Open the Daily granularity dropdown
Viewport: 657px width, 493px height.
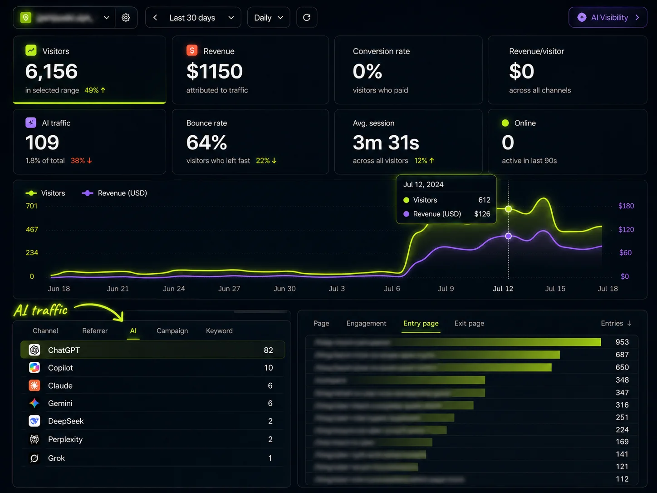(x=269, y=18)
